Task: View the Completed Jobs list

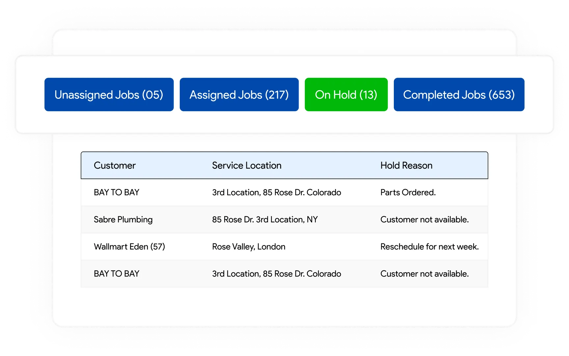Action: (459, 95)
